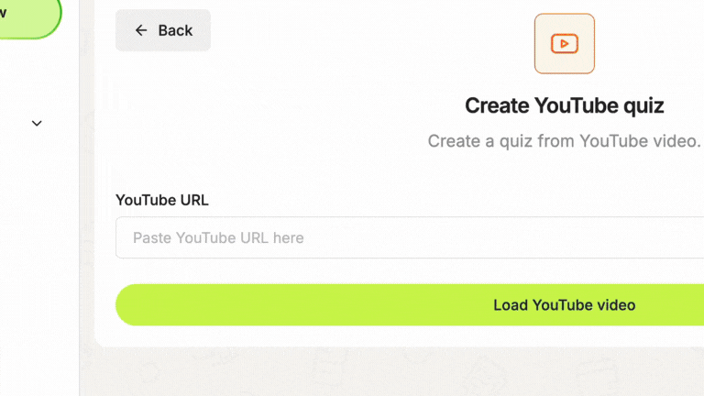This screenshot has height=396, width=704.
Task: Click the left arrow icon beside Back
Action: click(141, 30)
